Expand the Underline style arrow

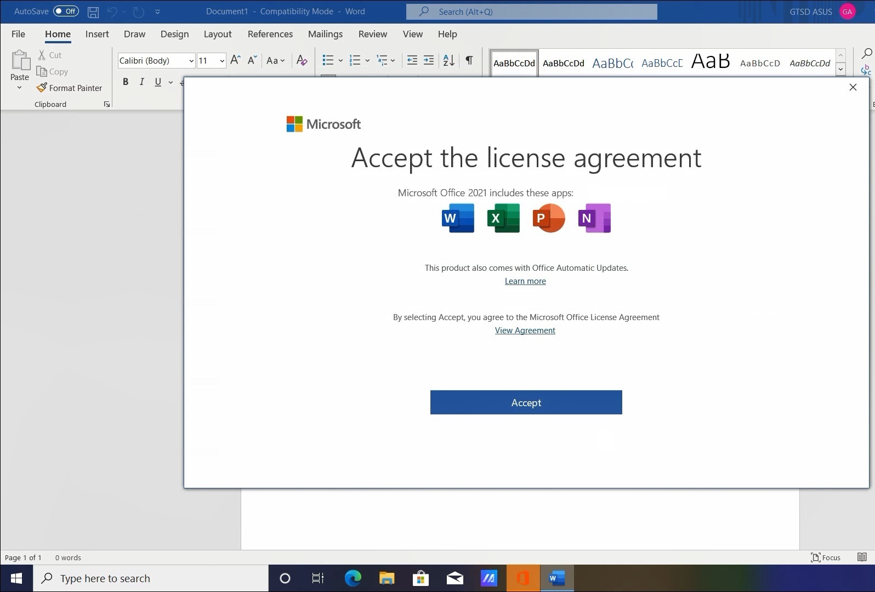pyautogui.click(x=171, y=82)
